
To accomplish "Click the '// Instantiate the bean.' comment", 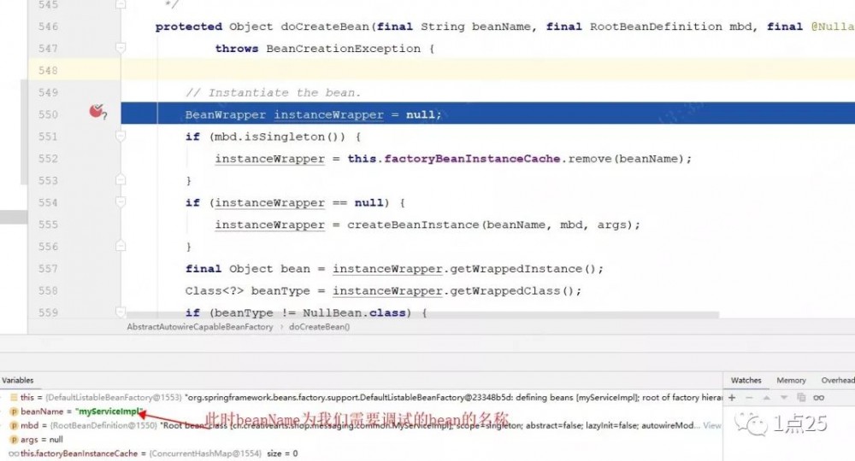I will (273, 92).
